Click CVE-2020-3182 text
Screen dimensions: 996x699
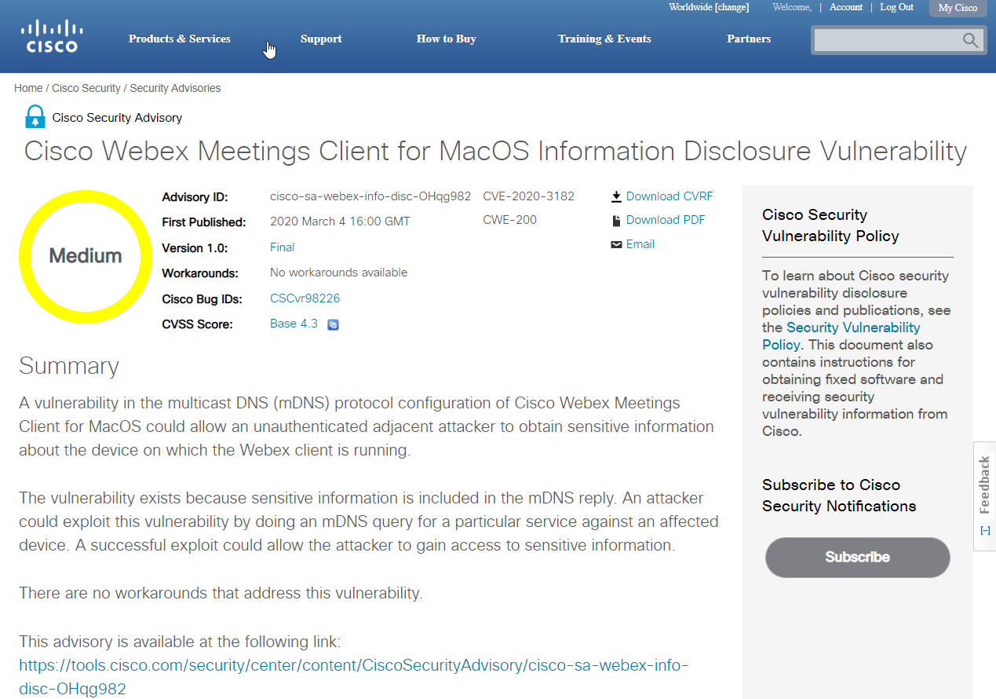(x=529, y=196)
